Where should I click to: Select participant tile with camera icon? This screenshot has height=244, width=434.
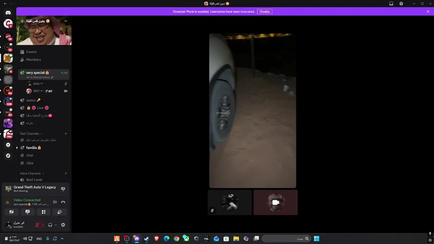point(276,202)
